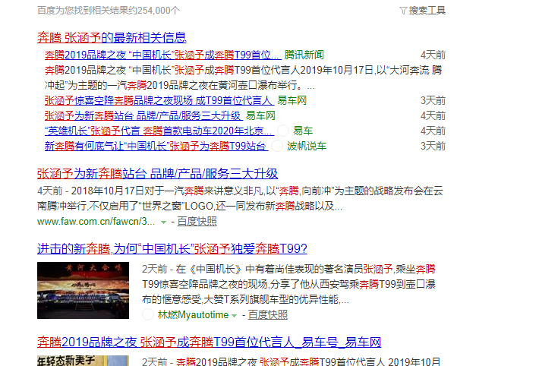Click the avatar icon before 林燃Myautotime

[148, 314]
